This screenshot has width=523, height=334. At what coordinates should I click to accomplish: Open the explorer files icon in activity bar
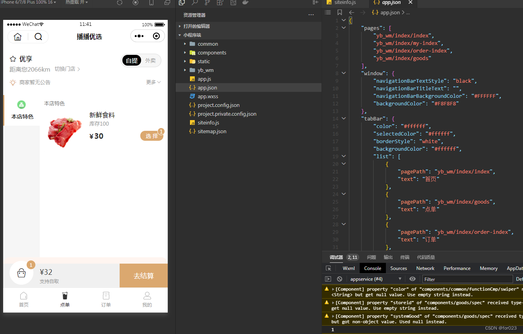point(182,2)
